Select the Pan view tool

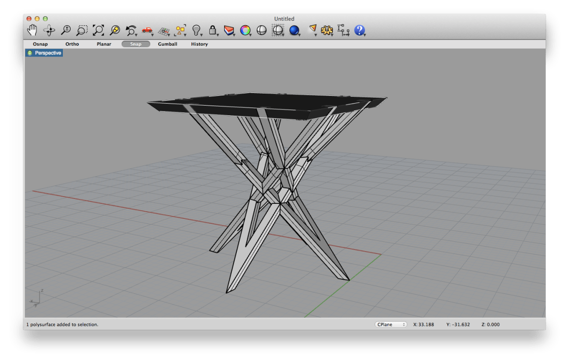(x=32, y=30)
